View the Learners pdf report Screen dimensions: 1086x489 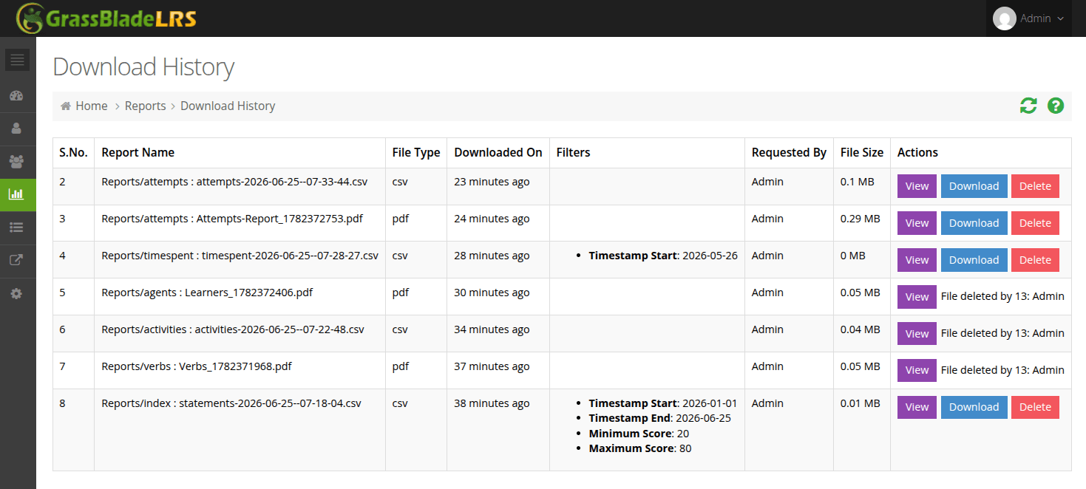917,297
